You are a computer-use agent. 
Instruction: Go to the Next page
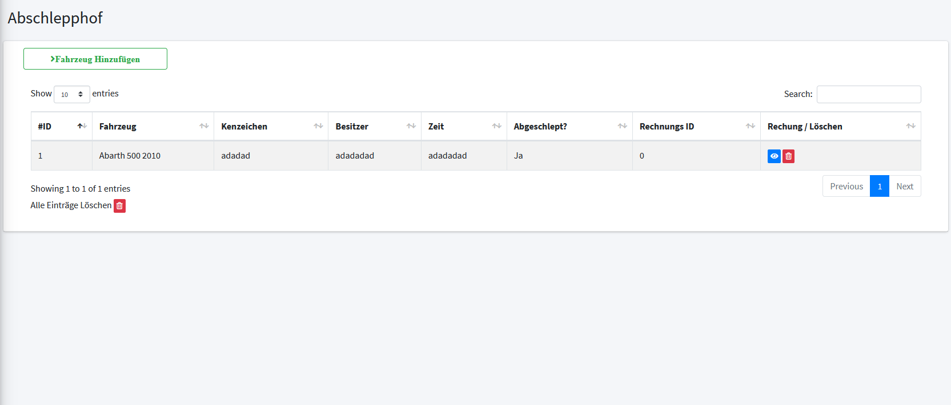(904, 187)
